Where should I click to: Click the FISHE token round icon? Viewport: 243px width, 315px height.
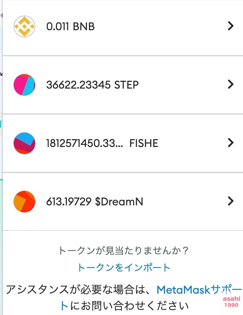tap(24, 143)
